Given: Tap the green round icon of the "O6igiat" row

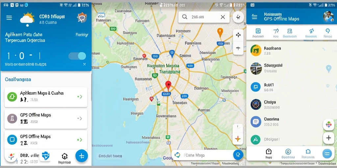Looking at the screenshot, I should point(255,140).
